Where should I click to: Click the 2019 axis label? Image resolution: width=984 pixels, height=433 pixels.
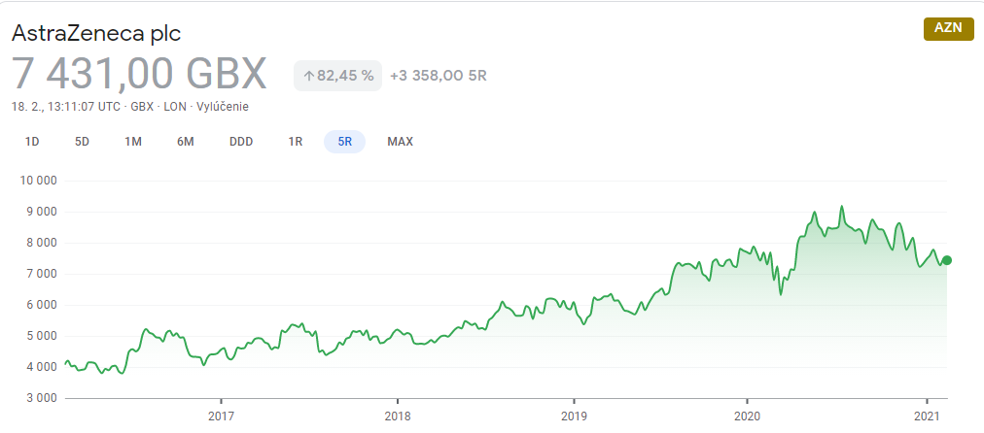coord(574,416)
